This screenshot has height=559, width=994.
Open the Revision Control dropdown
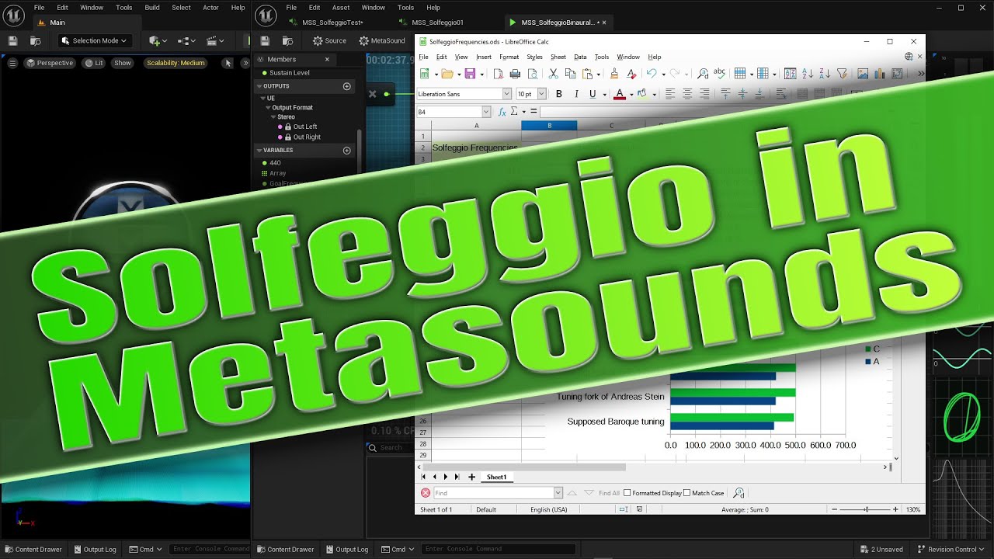coord(951,549)
